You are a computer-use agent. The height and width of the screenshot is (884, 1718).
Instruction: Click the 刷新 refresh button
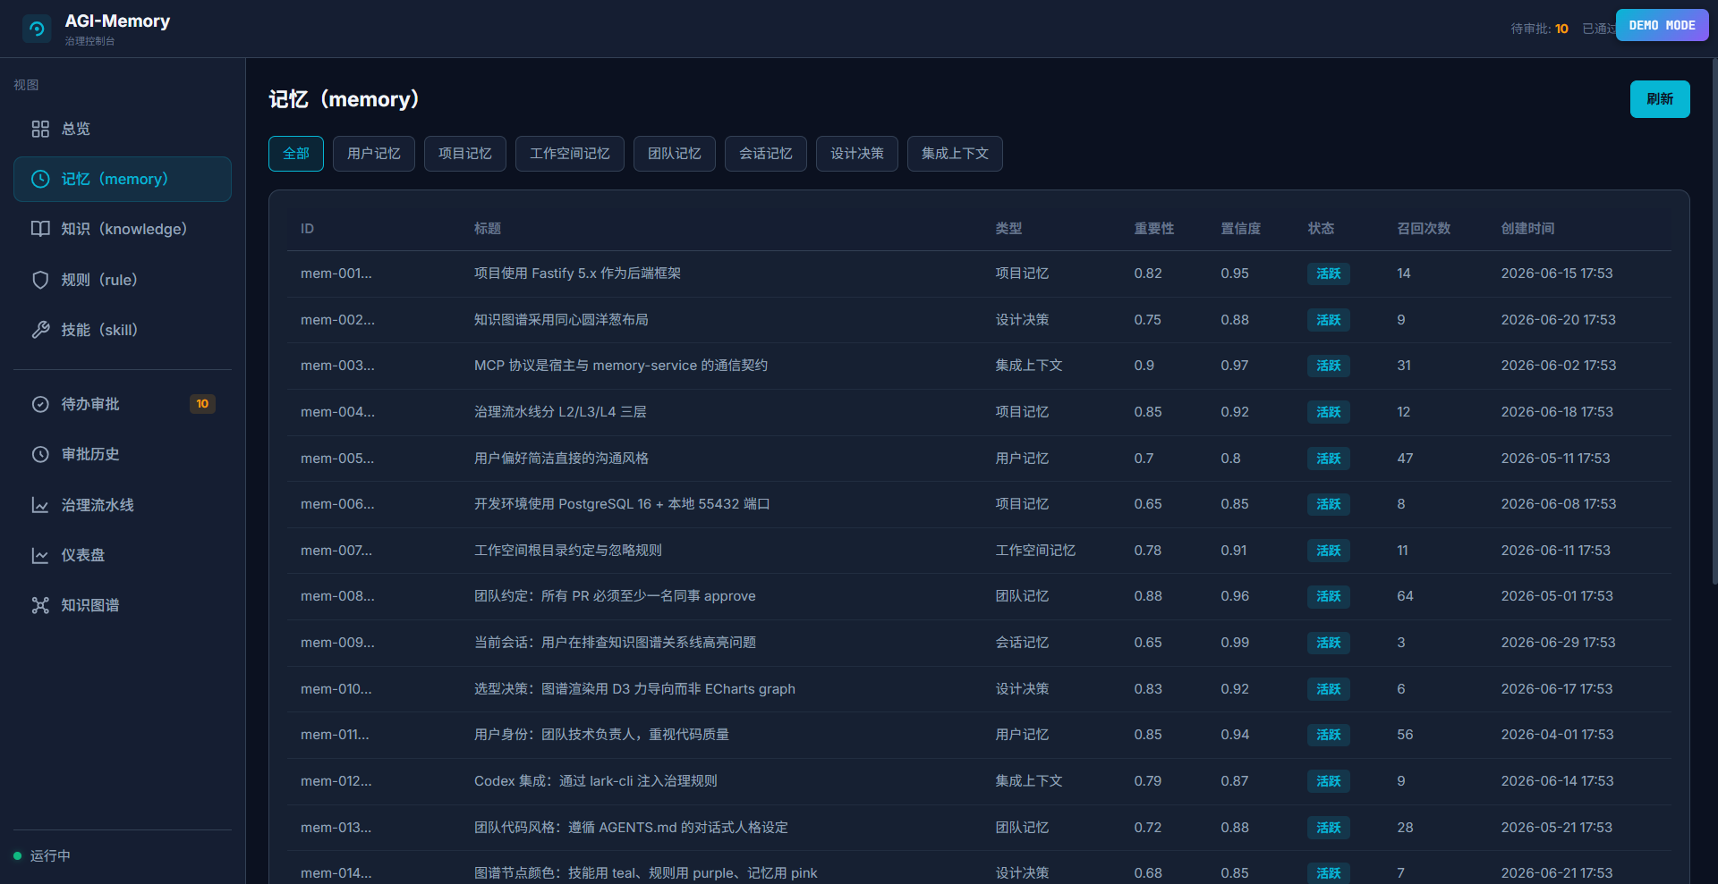(1660, 99)
